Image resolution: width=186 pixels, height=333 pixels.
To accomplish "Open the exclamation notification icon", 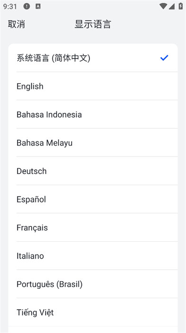I will (27, 6).
